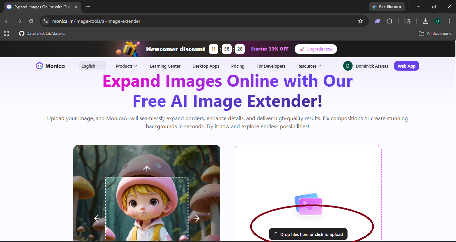This screenshot has width=456, height=242.
Task: Open the Pricing page
Action: click(x=238, y=66)
